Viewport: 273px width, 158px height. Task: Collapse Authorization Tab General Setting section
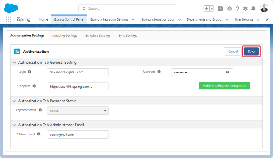pos(14,63)
